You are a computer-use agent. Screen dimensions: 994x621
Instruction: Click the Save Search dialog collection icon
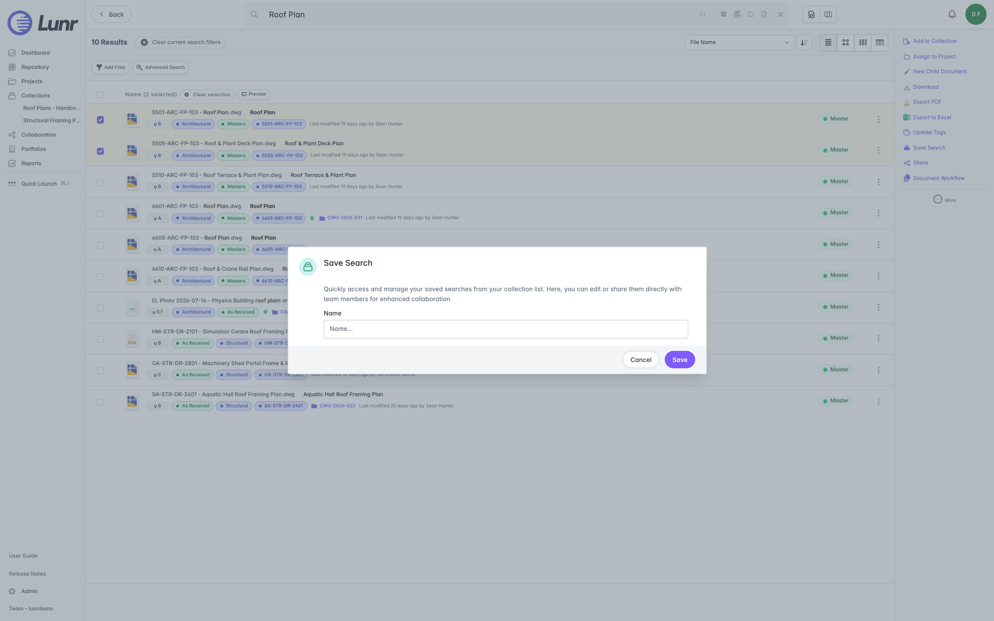308,267
